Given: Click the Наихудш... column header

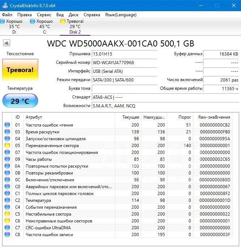Looking at the screenshot, I should tap(154, 117).
